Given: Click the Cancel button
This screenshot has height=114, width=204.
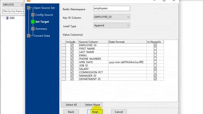Looking at the screenshot, I should 119,112.
